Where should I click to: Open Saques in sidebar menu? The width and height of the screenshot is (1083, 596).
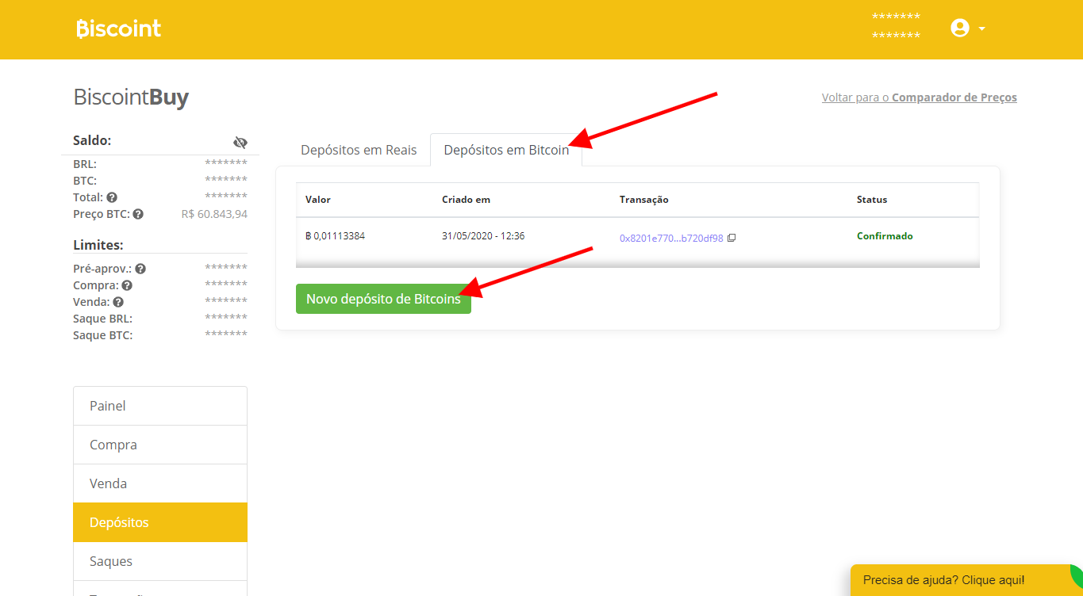pos(160,561)
